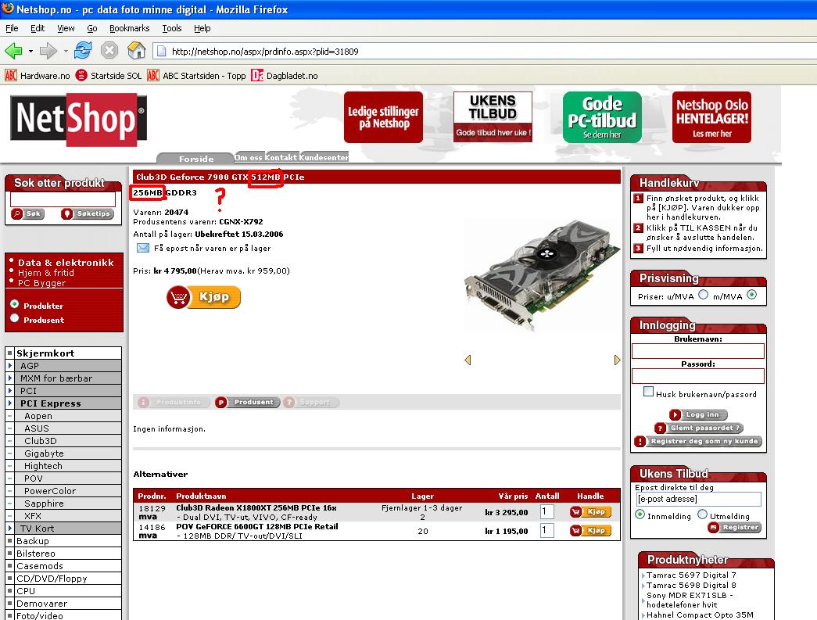
Task: Open the Ukens Tilbud banner
Action: [493, 117]
